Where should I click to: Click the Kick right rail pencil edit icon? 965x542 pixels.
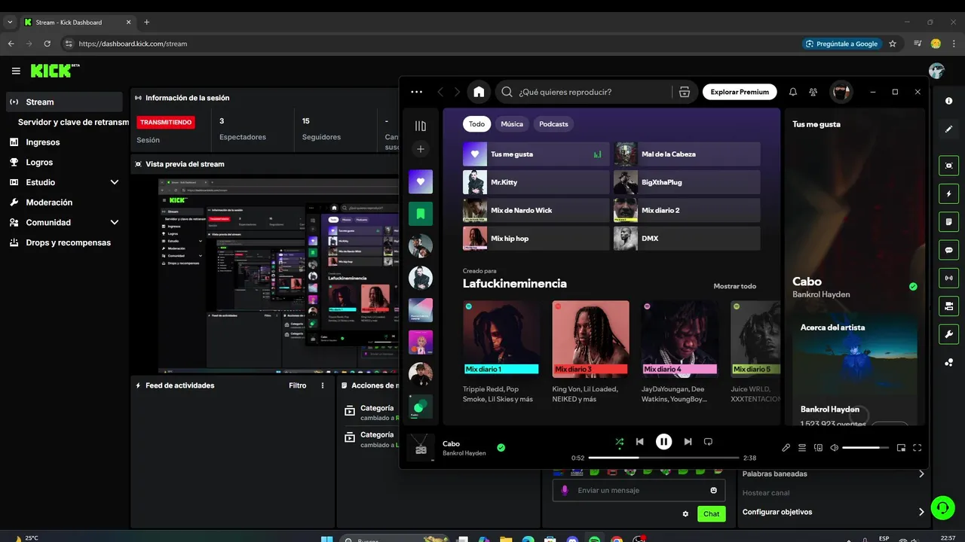point(948,129)
